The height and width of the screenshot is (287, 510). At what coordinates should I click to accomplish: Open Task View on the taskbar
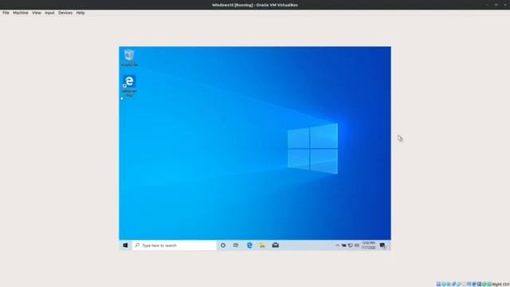(x=236, y=246)
